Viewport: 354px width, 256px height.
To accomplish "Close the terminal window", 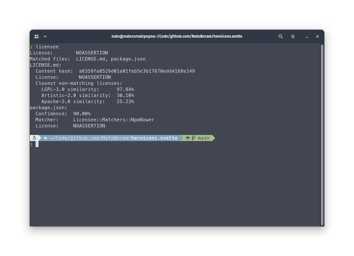I will (317, 36).
